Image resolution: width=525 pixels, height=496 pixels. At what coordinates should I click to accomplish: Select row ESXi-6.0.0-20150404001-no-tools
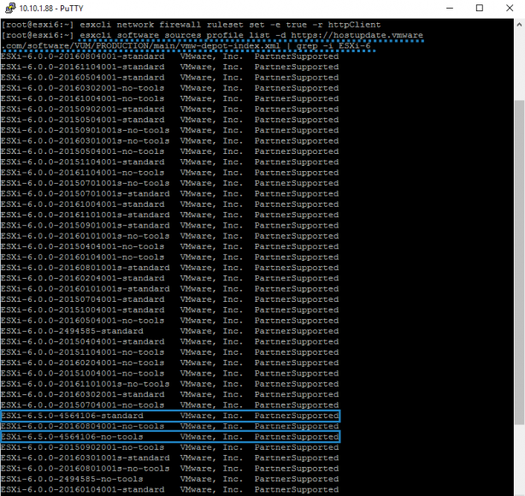pos(170,247)
